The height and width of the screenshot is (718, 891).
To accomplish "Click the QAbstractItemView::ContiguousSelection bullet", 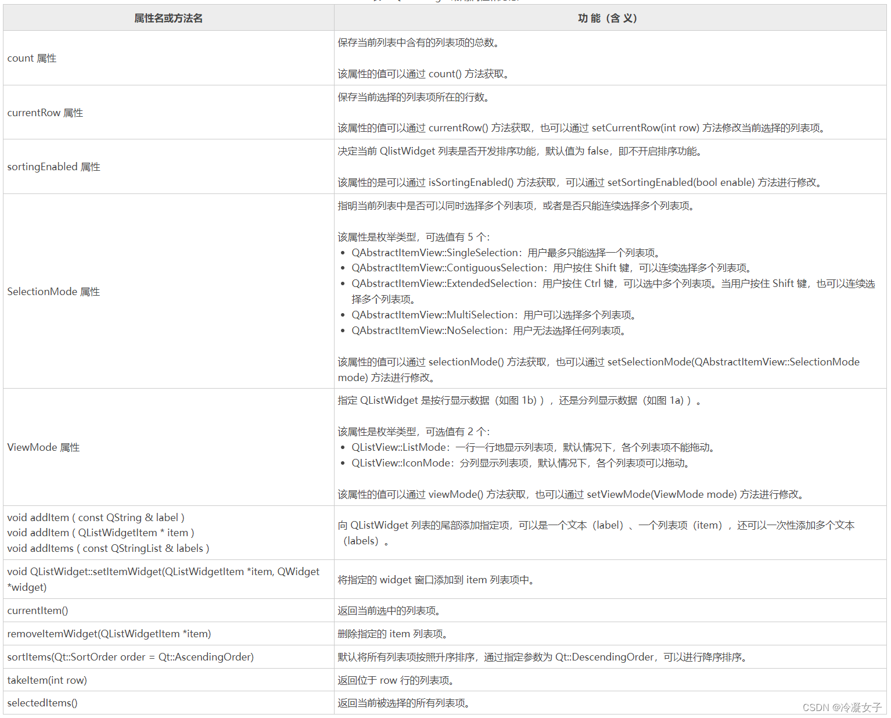I will [552, 268].
